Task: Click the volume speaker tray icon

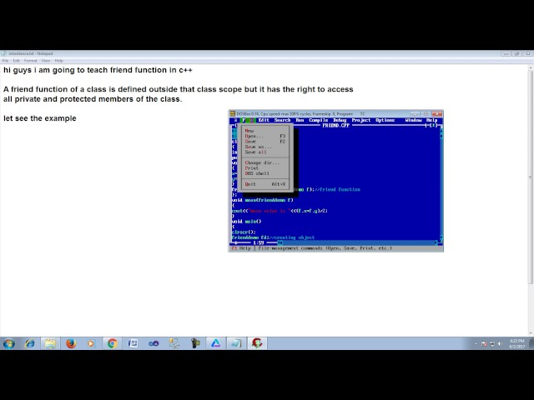Action: tap(500, 344)
